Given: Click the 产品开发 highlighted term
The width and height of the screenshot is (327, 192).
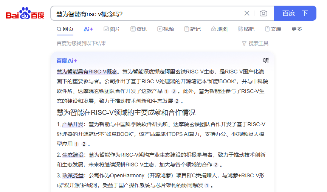Looking at the screenshot, I should click(x=73, y=125).
